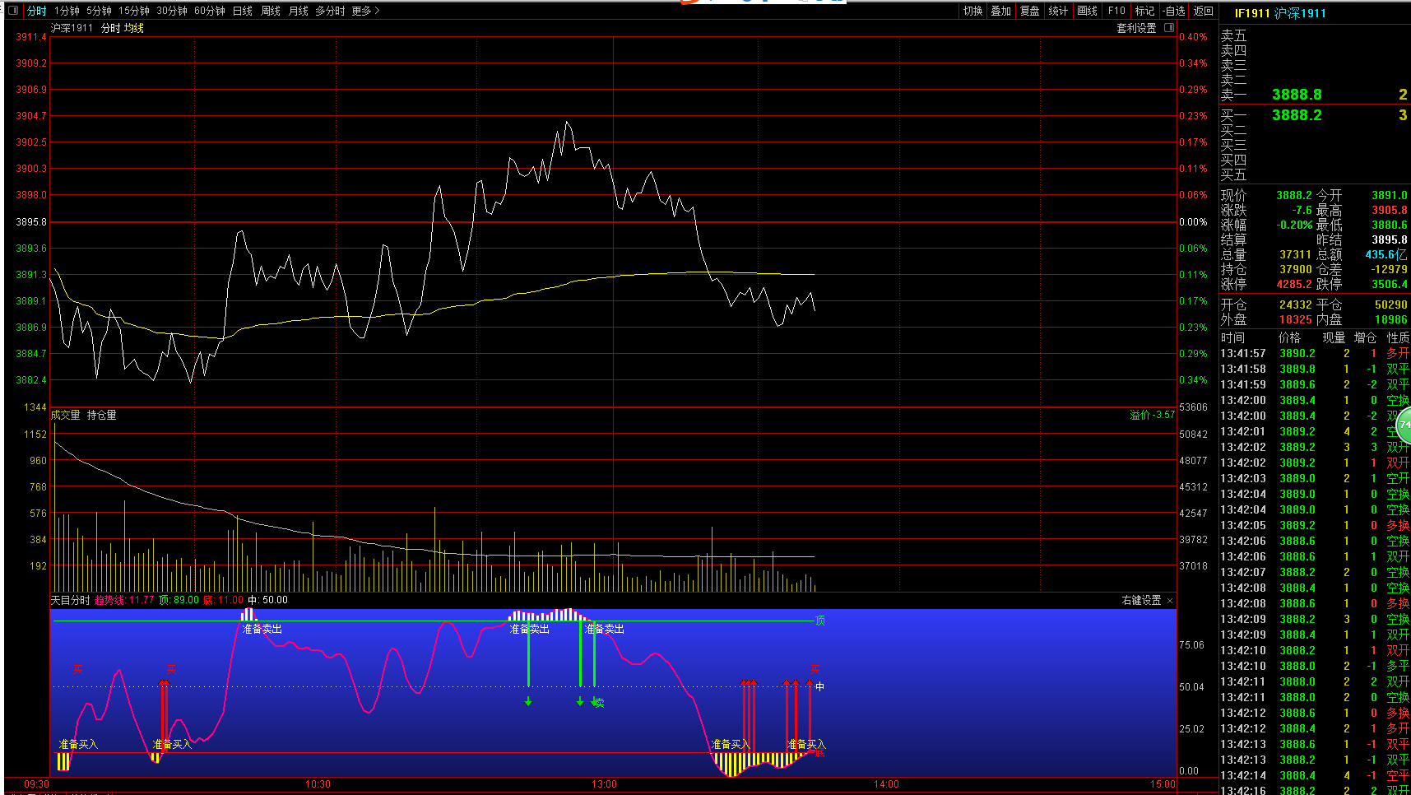The height and width of the screenshot is (795, 1411).
Task: Switch to the 1分钟 chart period
Action: (67, 11)
